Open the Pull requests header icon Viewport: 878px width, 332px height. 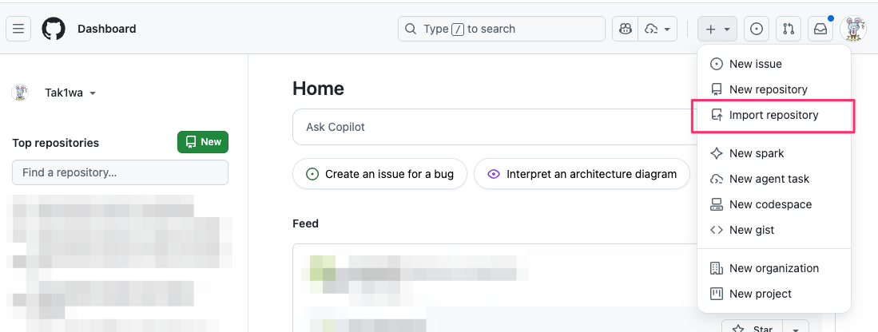[789, 29]
